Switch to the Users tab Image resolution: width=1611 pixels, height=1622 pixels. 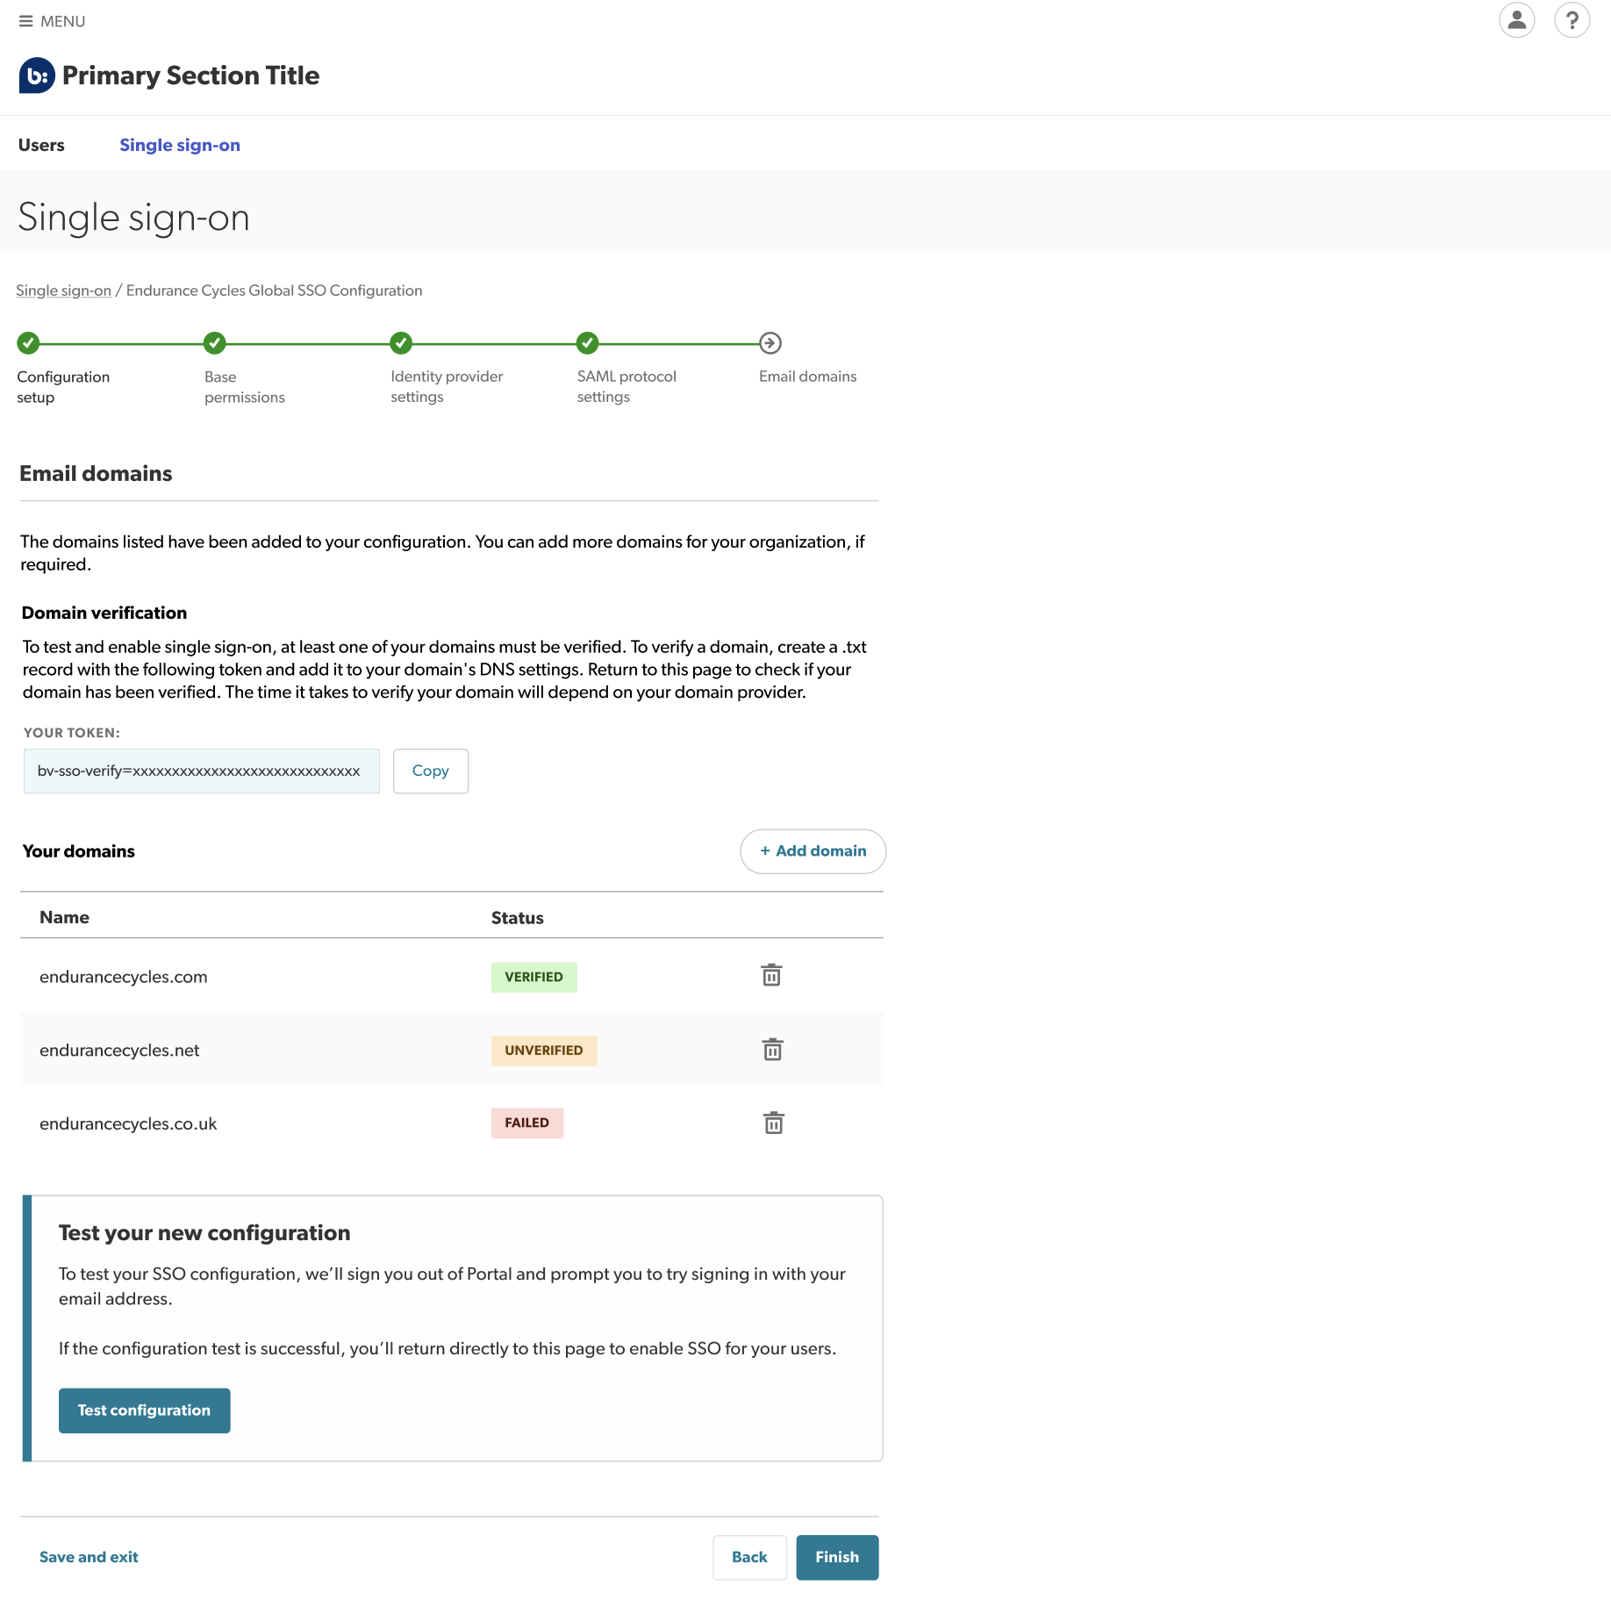tap(41, 145)
